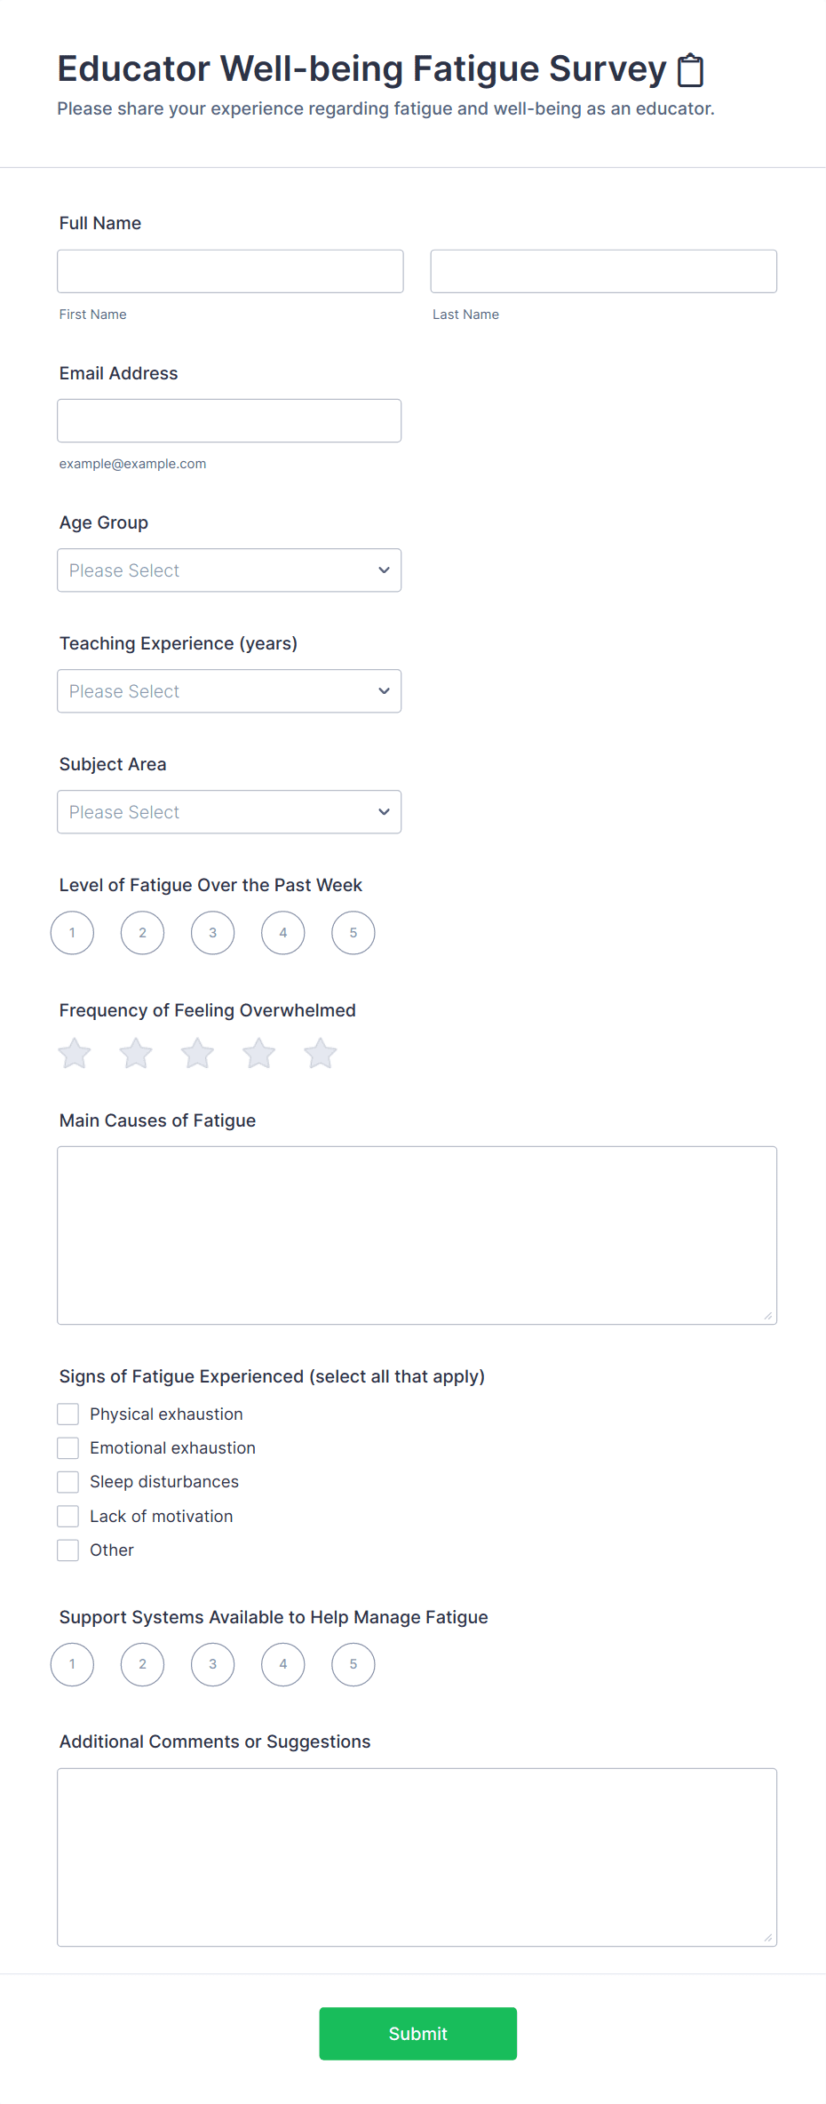Choose fatigue level 1 for past week
The image size is (826, 2104).
(73, 933)
